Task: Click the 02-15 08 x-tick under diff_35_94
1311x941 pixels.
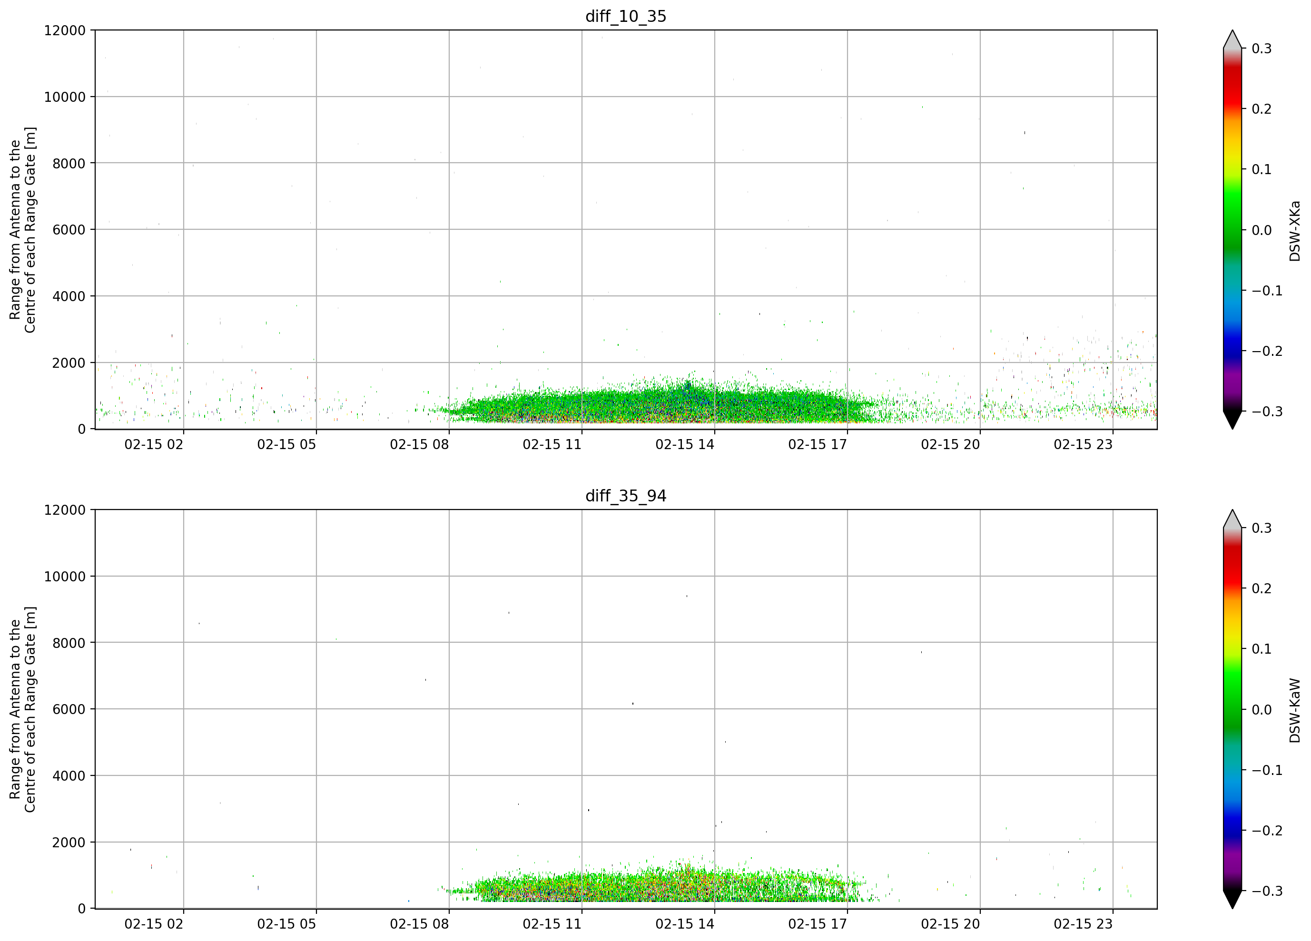Action: [419, 924]
